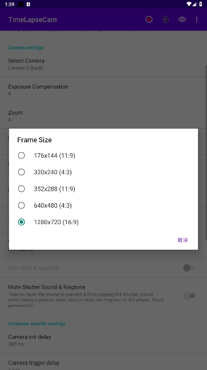207x370 pixels.
Task: Choose the 320x240 (4:3) frame size
Action: [x=103, y=172]
